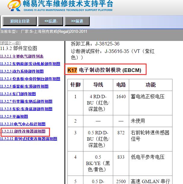The width and height of the screenshot is (183, 184).
Task: Open 11.3.2.7 行李厢/车辆后部件视图
Action: 26,101
